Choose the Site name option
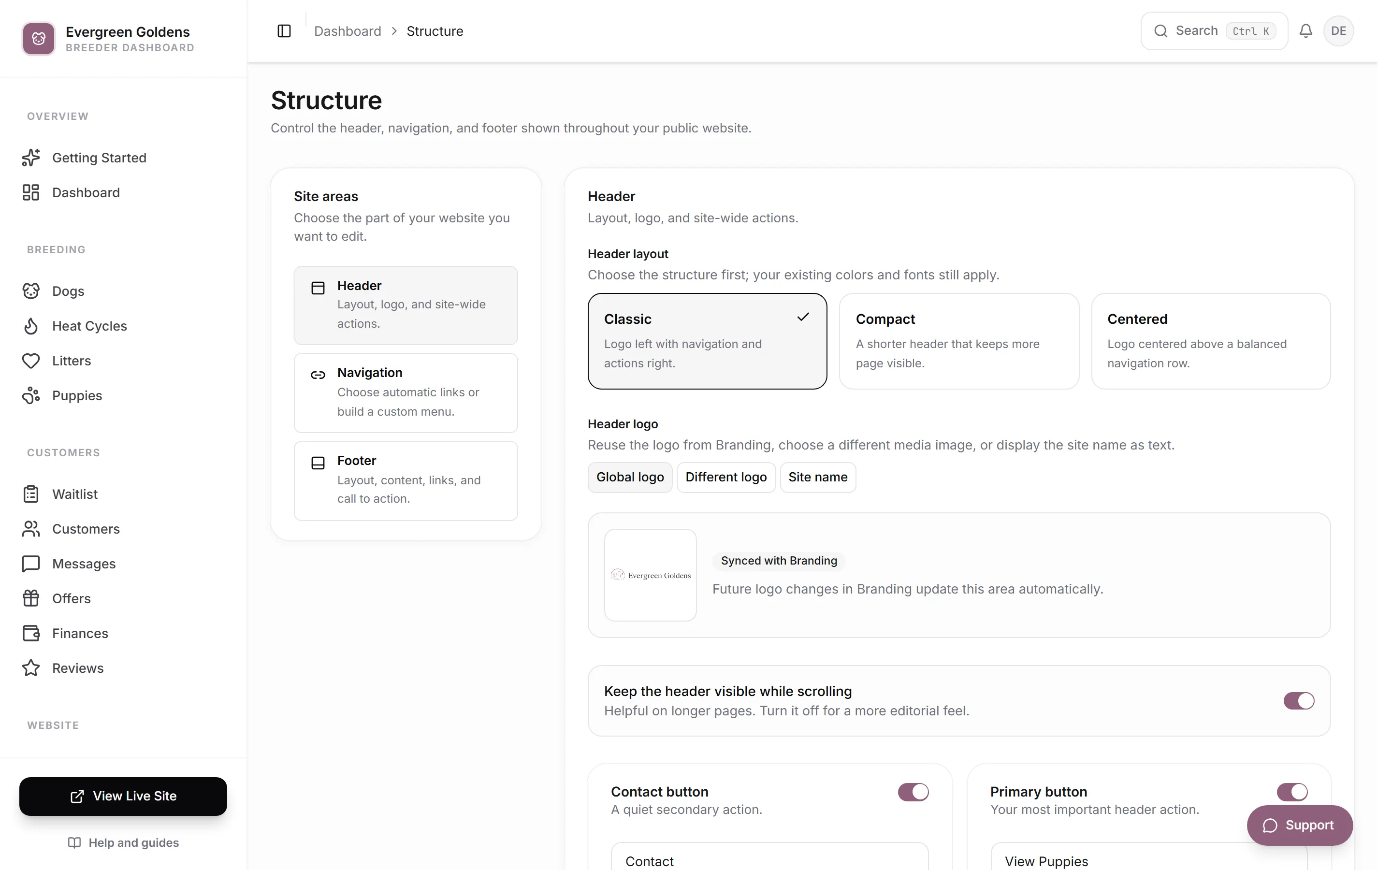Viewport: 1392px width, 870px height. (x=818, y=478)
